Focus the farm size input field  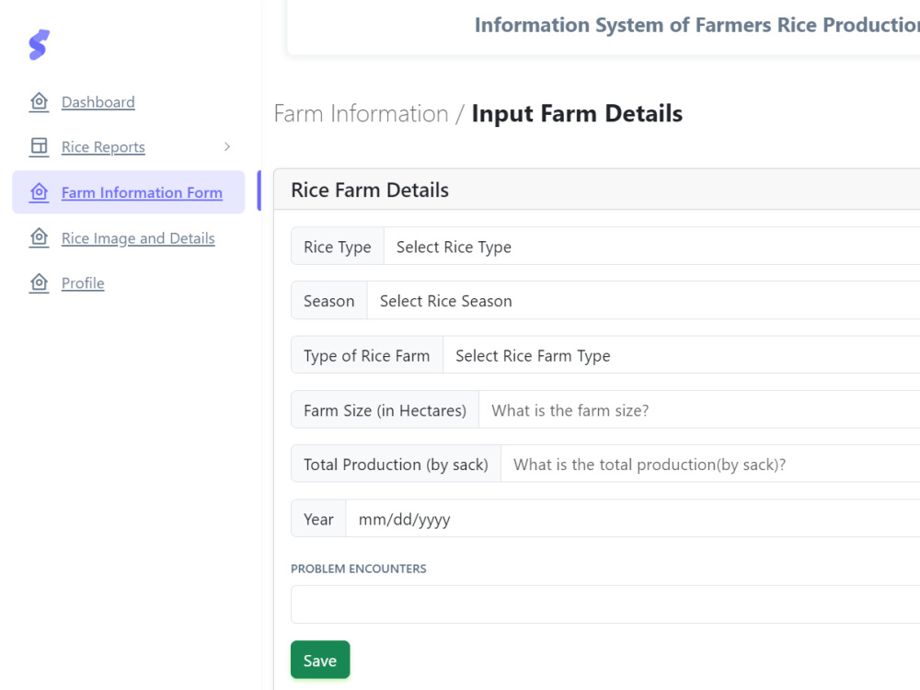pyautogui.click(x=699, y=409)
